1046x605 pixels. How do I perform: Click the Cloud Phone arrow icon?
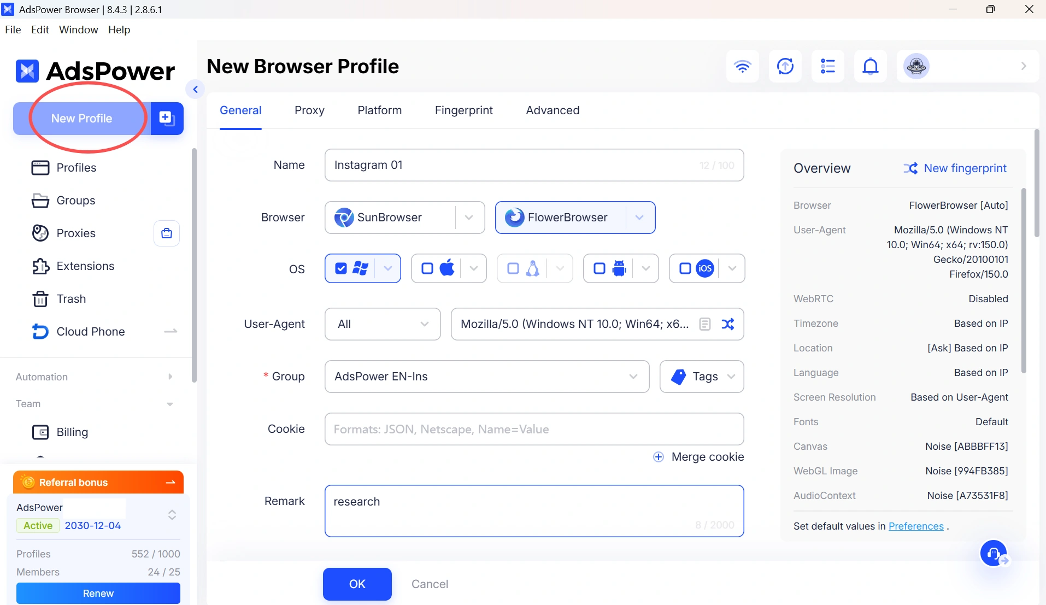[x=171, y=331]
